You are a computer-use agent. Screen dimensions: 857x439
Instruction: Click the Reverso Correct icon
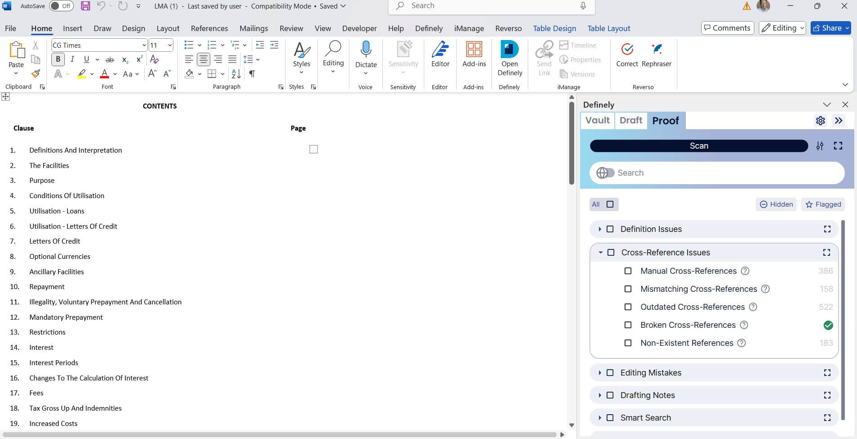pyautogui.click(x=627, y=50)
